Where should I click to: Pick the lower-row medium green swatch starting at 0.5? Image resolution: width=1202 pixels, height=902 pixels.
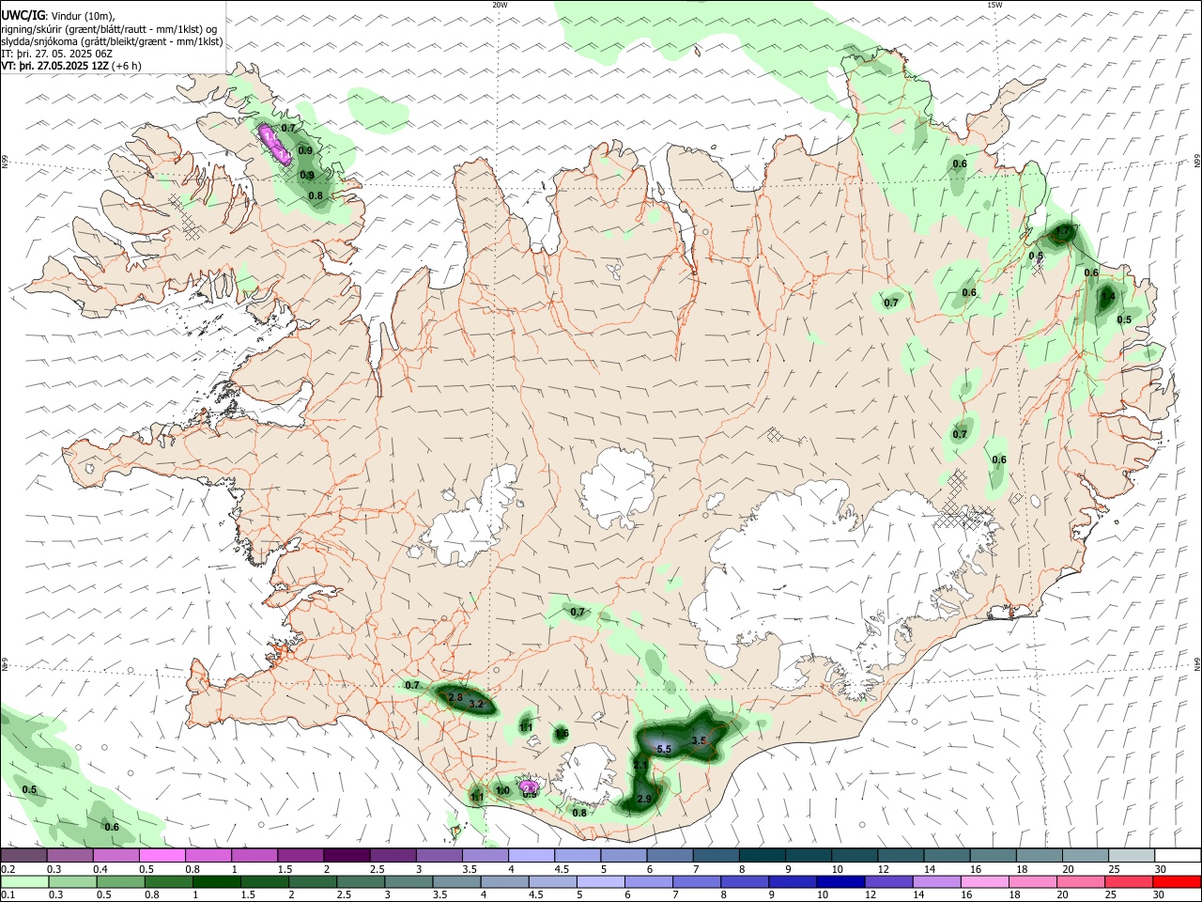click(x=120, y=881)
